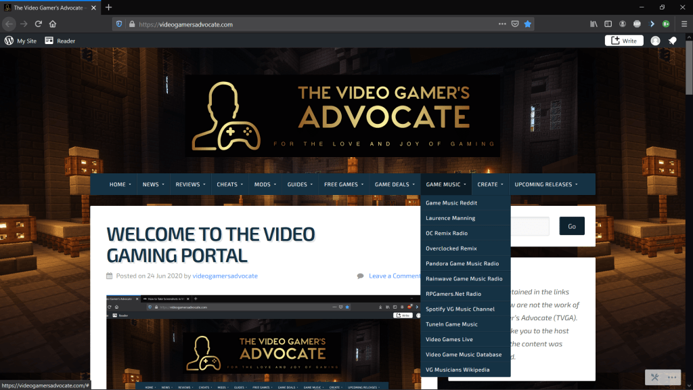
Task: Click the Firefox Home icon
Action: pos(53,24)
